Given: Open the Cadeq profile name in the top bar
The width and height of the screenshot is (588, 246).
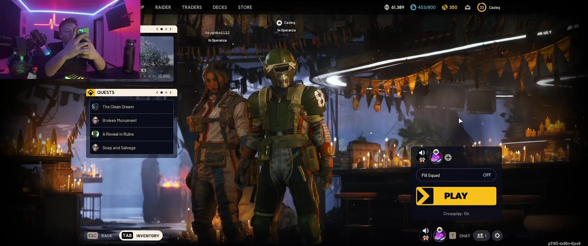Looking at the screenshot, I should coord(494,8).
